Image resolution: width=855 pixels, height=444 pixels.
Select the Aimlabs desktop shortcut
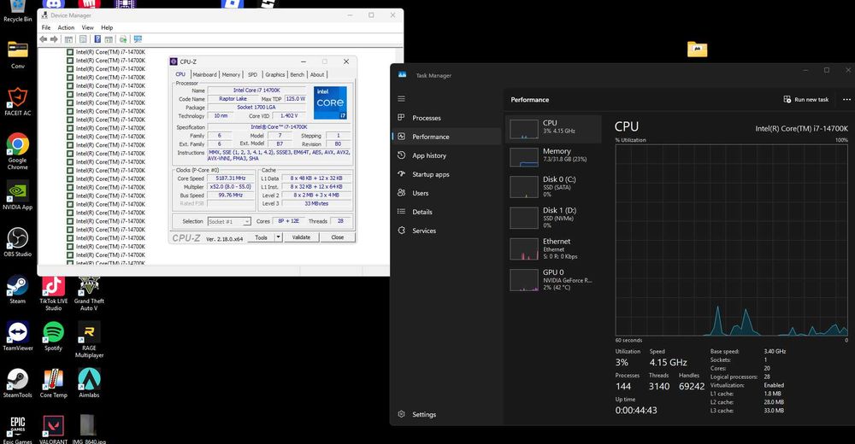pos(89,383)
